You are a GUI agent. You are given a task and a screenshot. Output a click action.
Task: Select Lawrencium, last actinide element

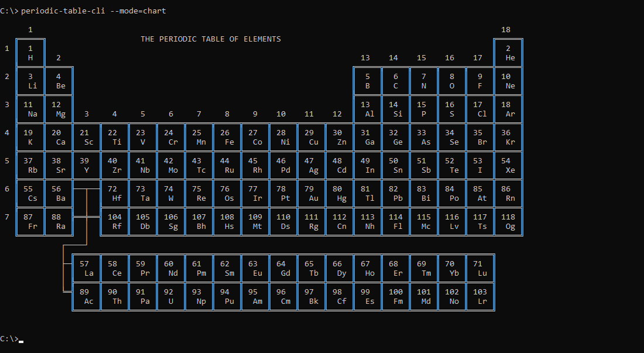pyautogui.click(x=480, y=296)
